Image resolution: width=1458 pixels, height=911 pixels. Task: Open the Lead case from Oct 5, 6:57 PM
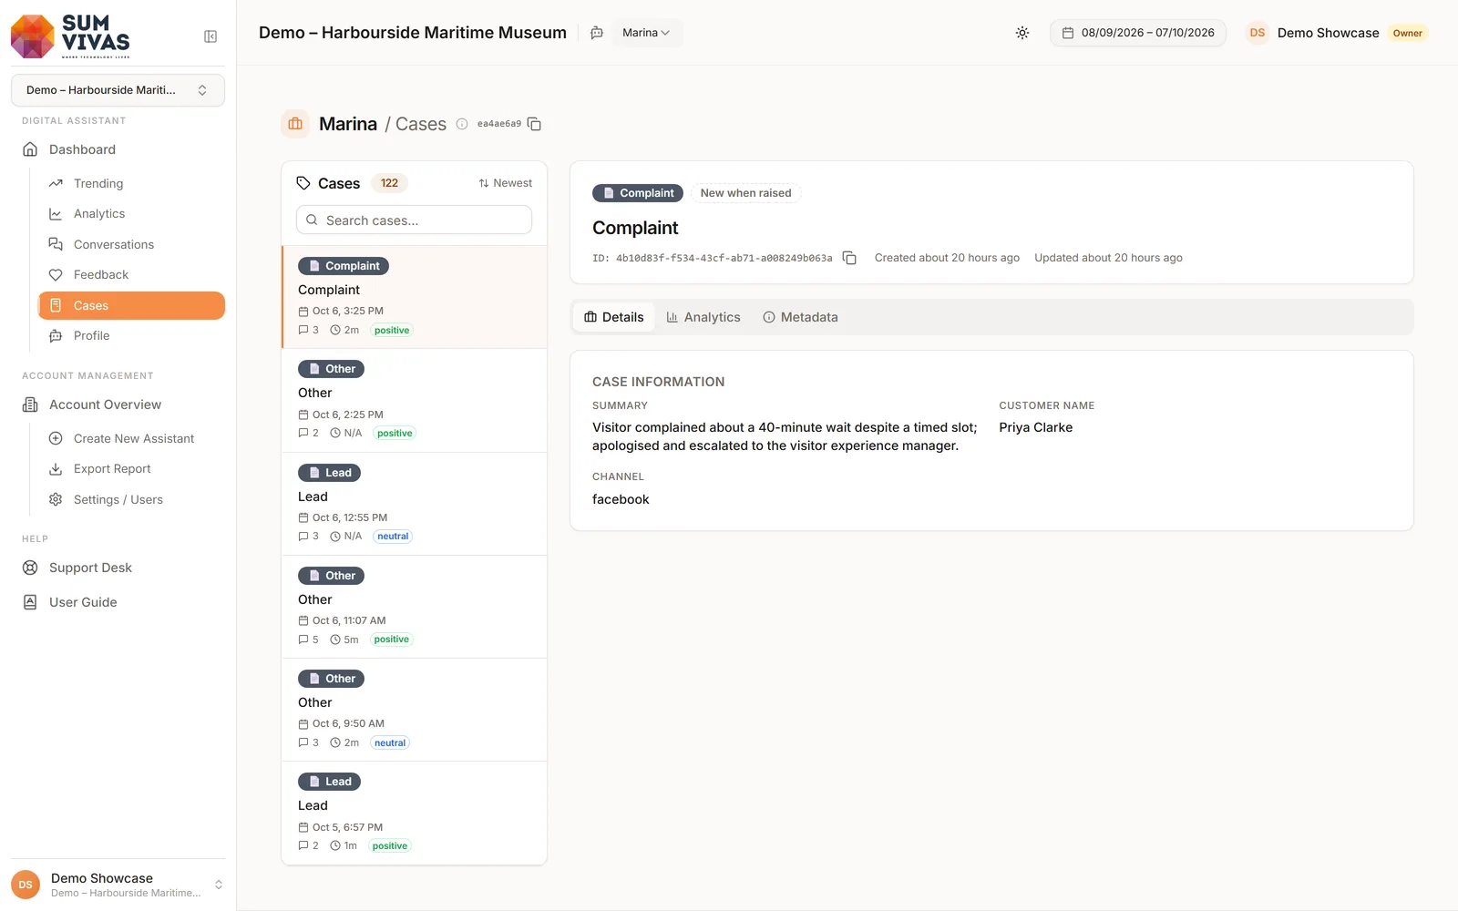click(415, 813)
